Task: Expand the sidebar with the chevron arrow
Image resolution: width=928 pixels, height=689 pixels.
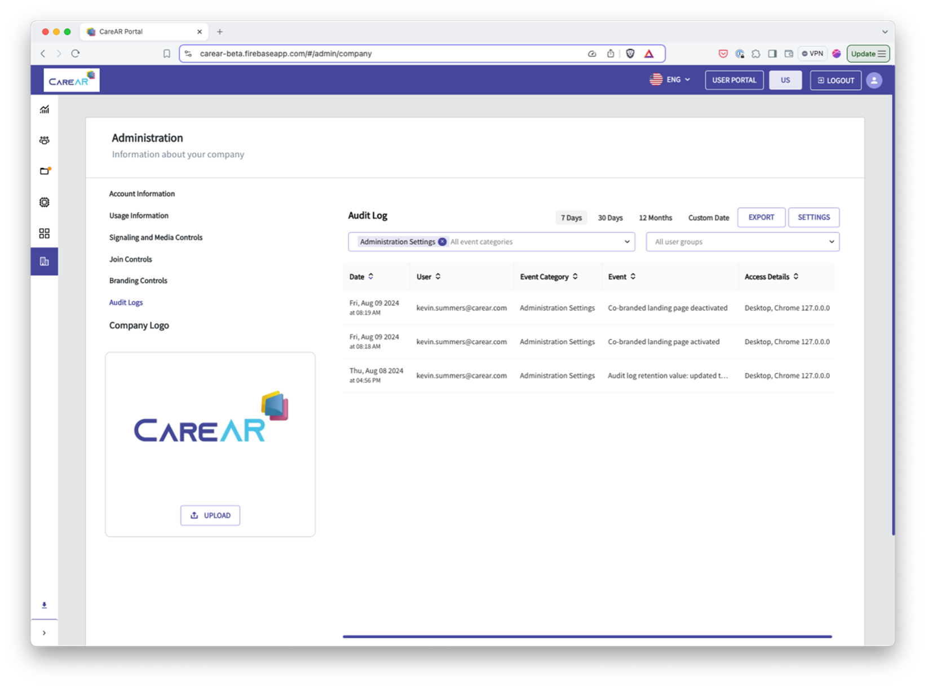Action: point(44,632)
